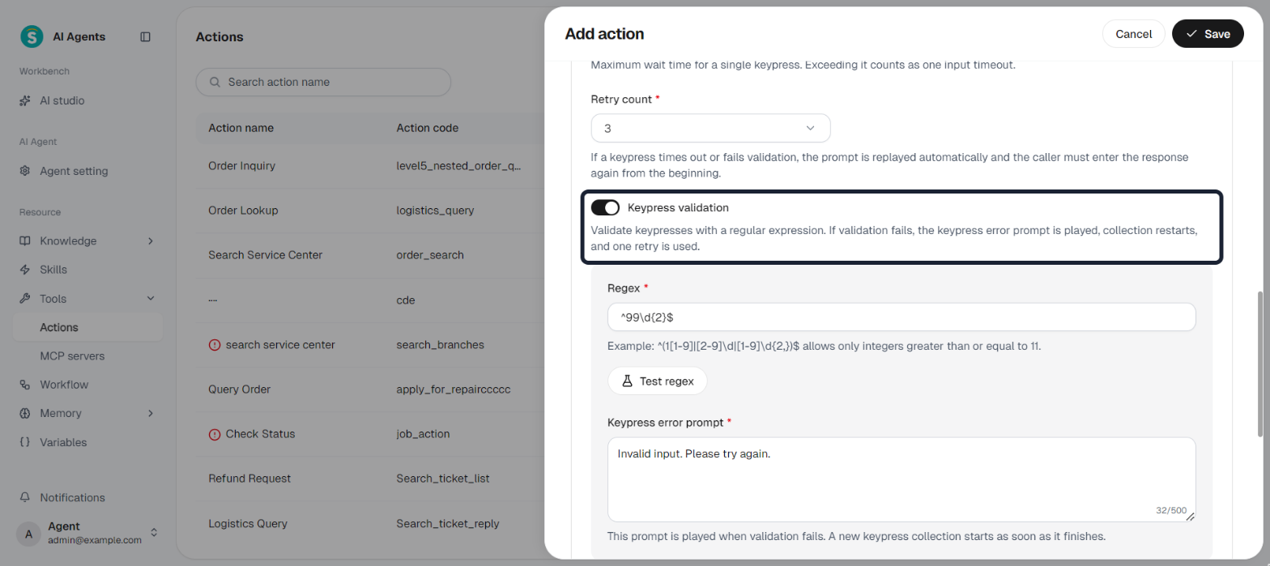
Task: Click the Workflow icon in sidebar
Action: (25, 385)
